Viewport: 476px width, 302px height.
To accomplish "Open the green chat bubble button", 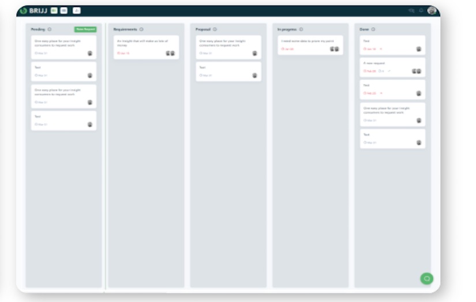I will tap(426, 278).
